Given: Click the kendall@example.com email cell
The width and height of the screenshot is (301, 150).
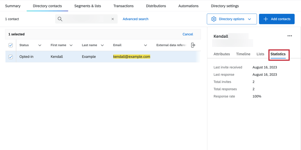Looking at the screenshot, I should [x=131, y=56].
